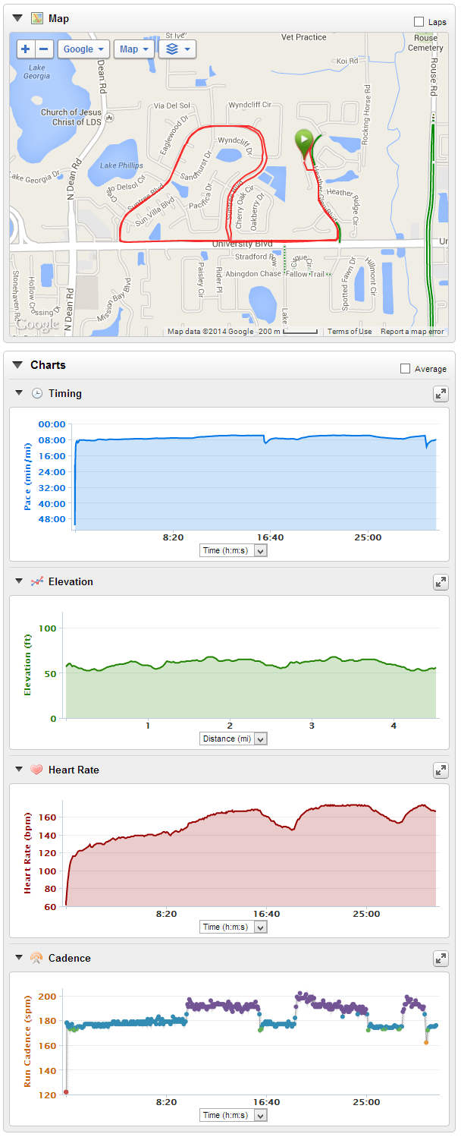
Task: Collapse the Map section
Action: [x=16, y=17]
